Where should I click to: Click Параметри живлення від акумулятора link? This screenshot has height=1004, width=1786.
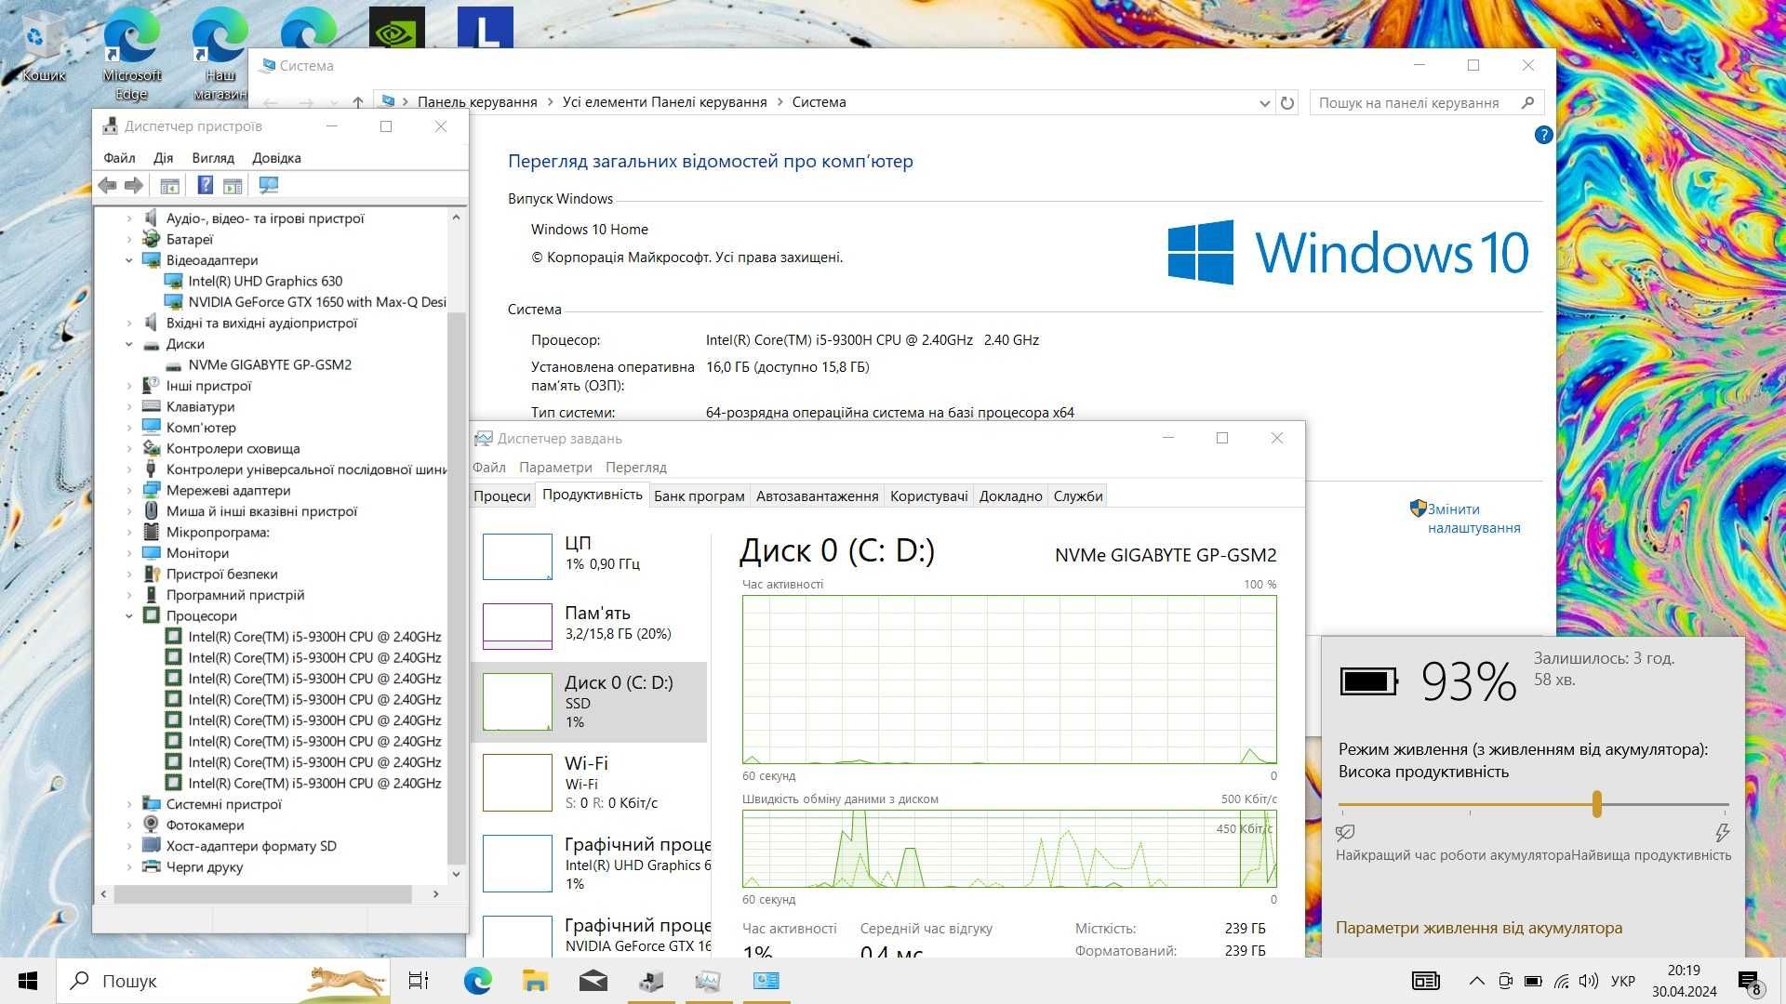[1481, 928]
